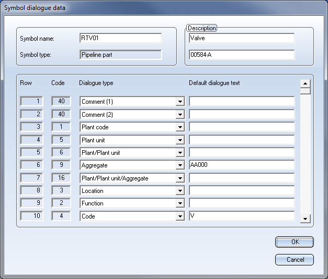Image resolution: width=328 pixels, height=279 pixels.
Task: Expand the Comment (2) dropdown arrow
Action: pyautogui.click(x=180, y=115)
